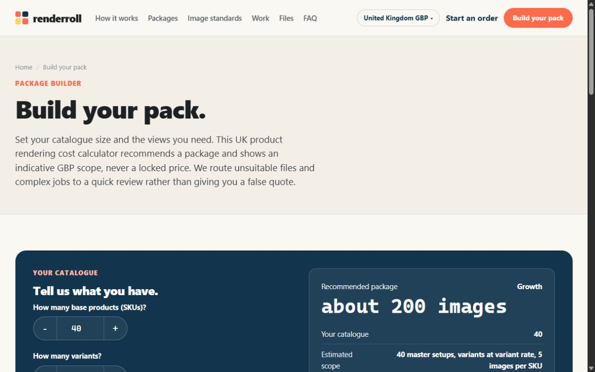Click the vertical scrollbar thumb

pyautogui.click(x=591, y=51)
